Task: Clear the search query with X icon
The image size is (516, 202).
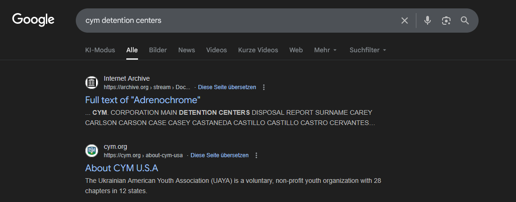Action: (405, 21)
